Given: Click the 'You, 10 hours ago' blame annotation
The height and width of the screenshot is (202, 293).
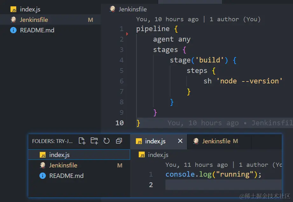Looking at the screenshot, I should (x=167, y=19).
